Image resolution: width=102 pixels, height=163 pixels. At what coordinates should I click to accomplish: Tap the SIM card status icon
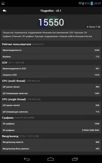coord(83,4)
